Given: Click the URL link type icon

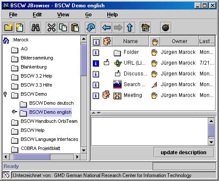Looking at the screenshot, I should tap(118, 63).
